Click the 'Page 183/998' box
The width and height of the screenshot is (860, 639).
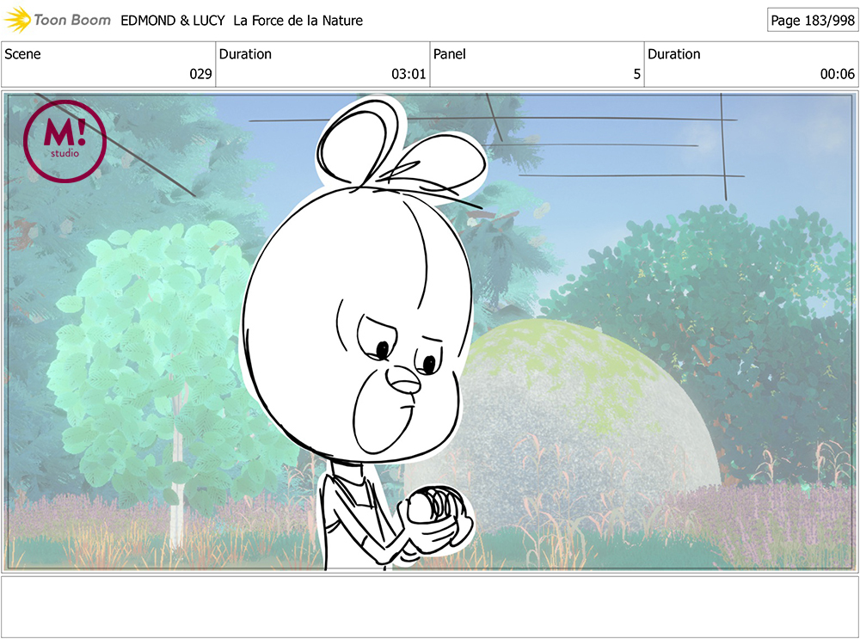coord(812,21)
